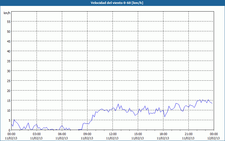This screenshot has width=225, height=141.
Task: Click the 03:00 time label on the x-axis
Action: [37, 134]
